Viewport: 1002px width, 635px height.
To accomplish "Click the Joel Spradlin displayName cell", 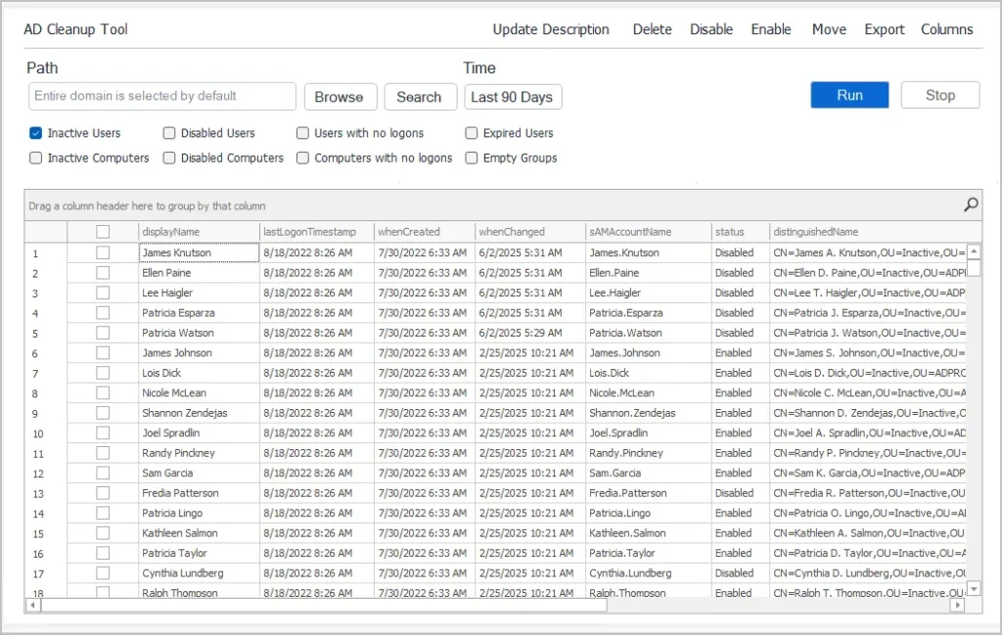I will (x=199, y=433).
